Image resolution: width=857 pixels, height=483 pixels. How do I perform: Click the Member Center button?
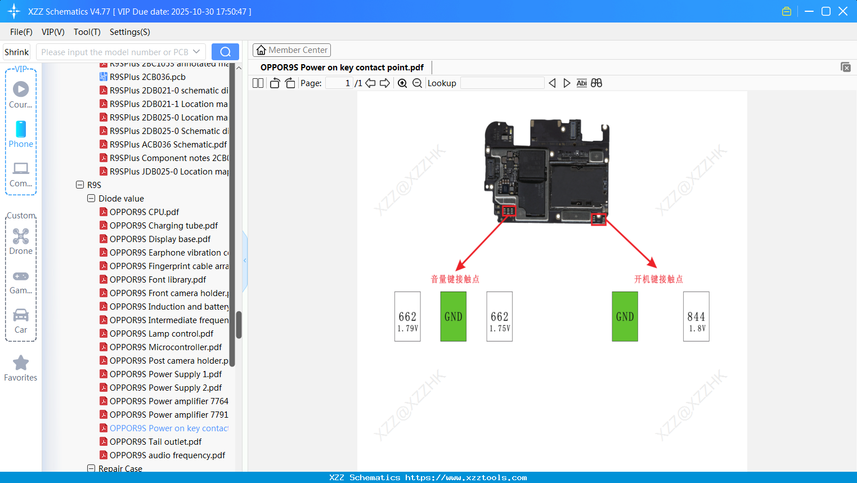click(x=291, y=50)
